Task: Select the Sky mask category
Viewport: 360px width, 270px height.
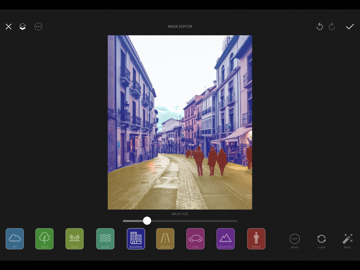Action: 15,239
